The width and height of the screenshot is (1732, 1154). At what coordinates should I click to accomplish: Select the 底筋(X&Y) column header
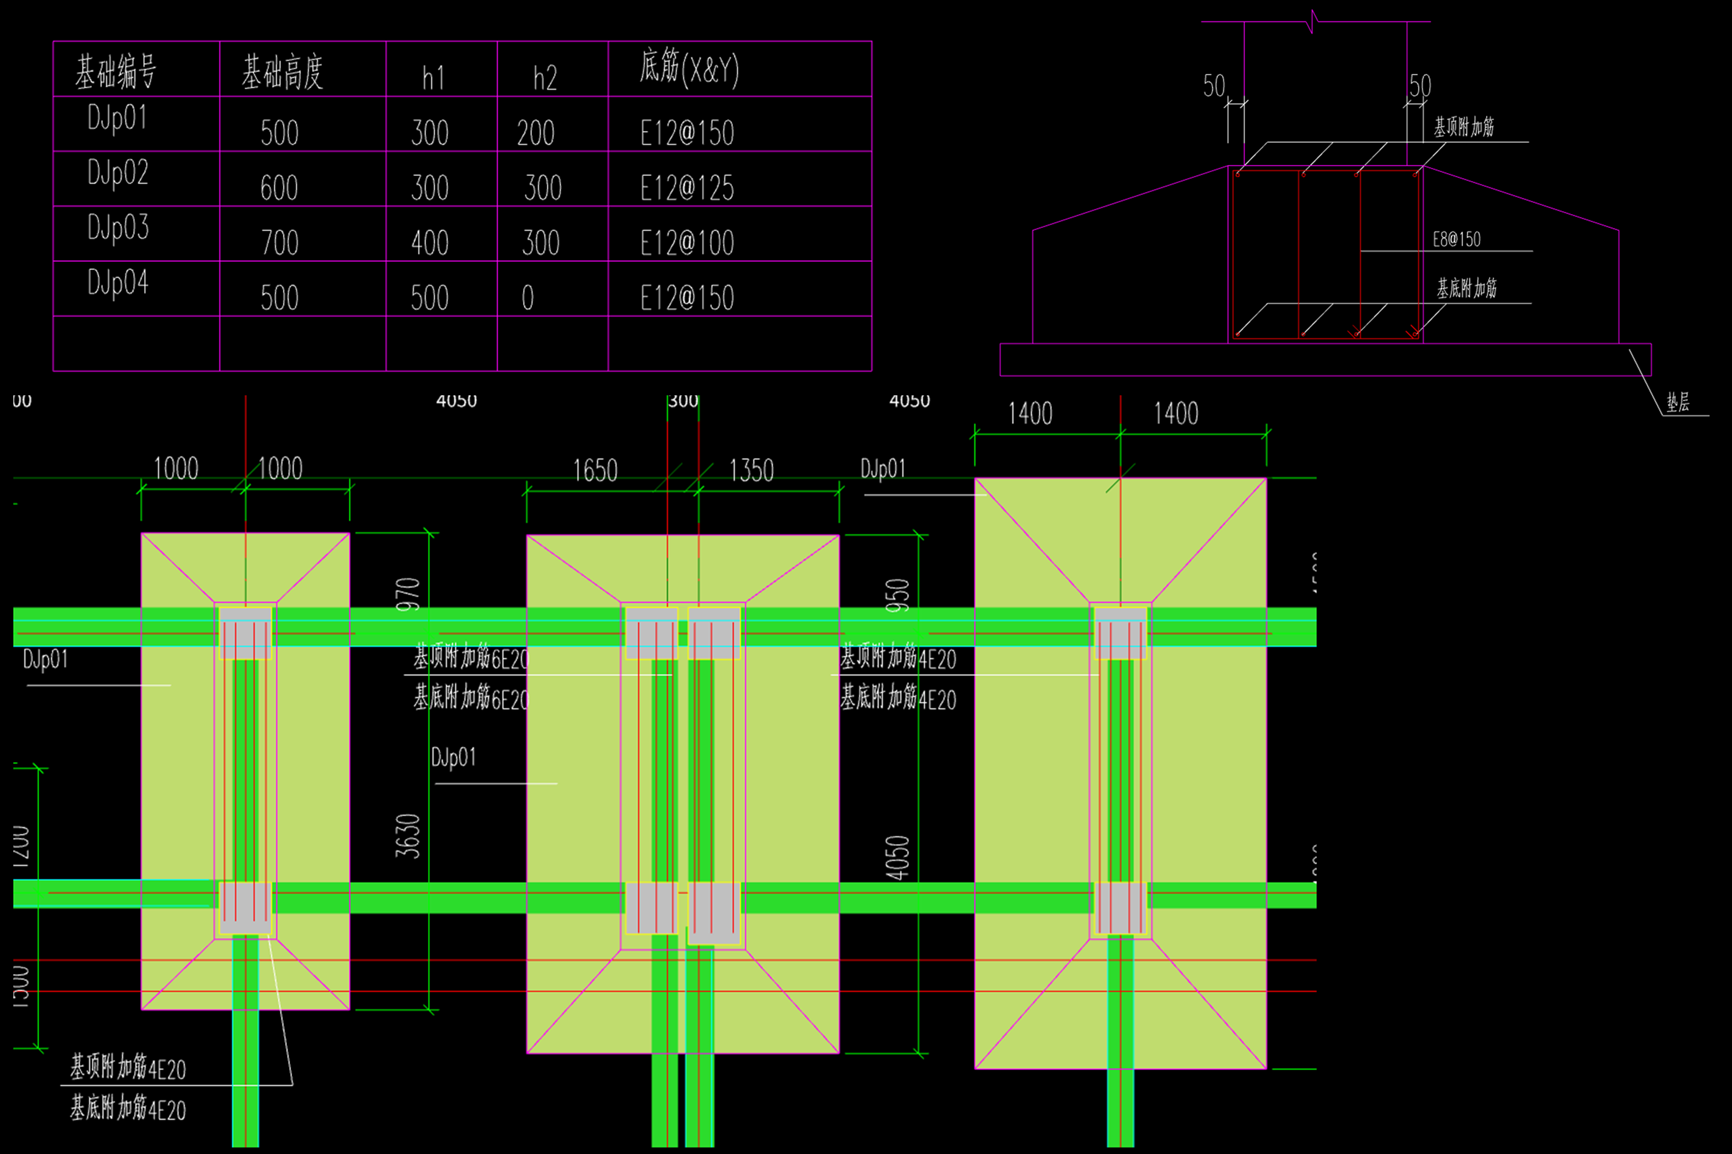tap(740, 69)
